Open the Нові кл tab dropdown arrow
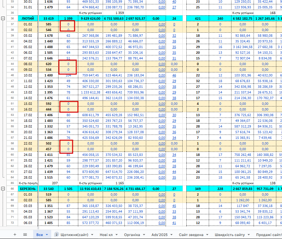 tap(116, 235)
